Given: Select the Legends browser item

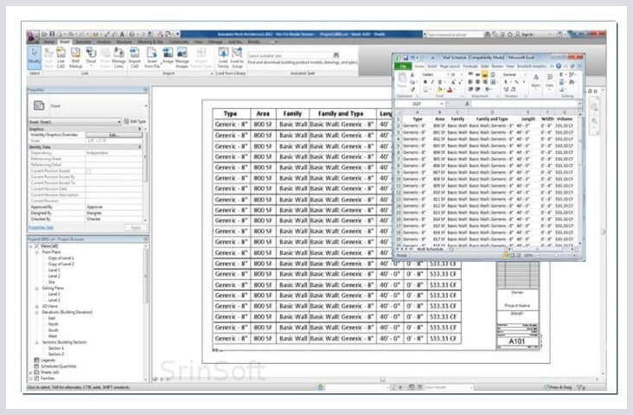Looking at the screenshot, I should (x=48, y=360).
